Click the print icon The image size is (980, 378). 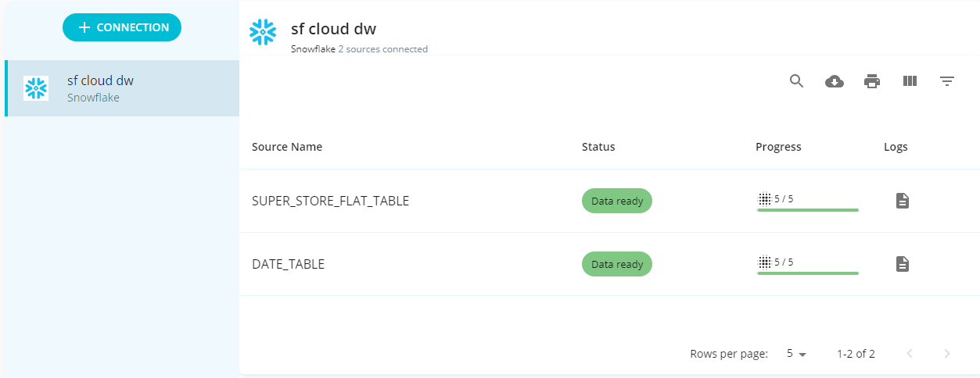[x=872, y=81]
